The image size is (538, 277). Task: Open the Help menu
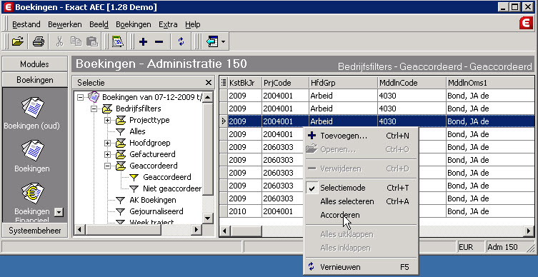193,24
